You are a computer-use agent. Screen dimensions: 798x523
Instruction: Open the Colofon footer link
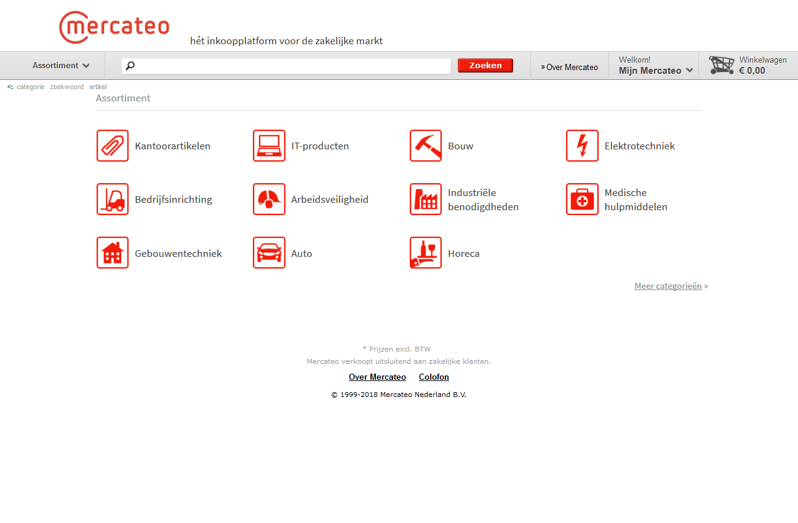coord(434,377)
